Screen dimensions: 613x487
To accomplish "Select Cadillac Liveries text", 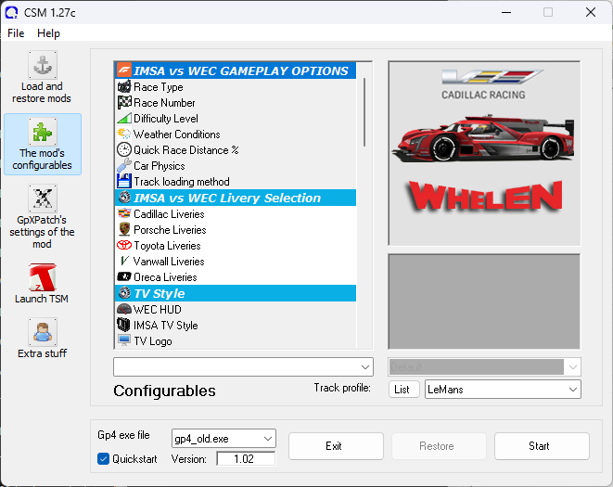I will pyautogui.click(x=169, y=214).
